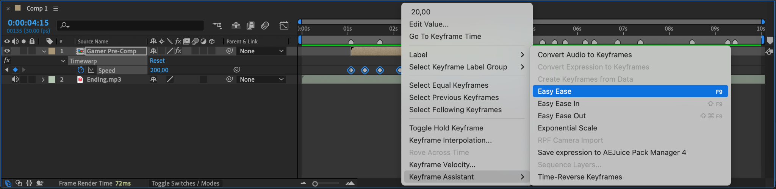
Task: Open the Graph Editor from toolbar
Action: click(x=284, y=25)
